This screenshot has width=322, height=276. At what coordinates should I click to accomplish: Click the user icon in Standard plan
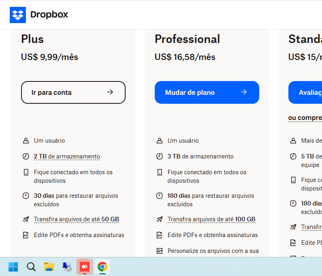(x=293, y=141)
